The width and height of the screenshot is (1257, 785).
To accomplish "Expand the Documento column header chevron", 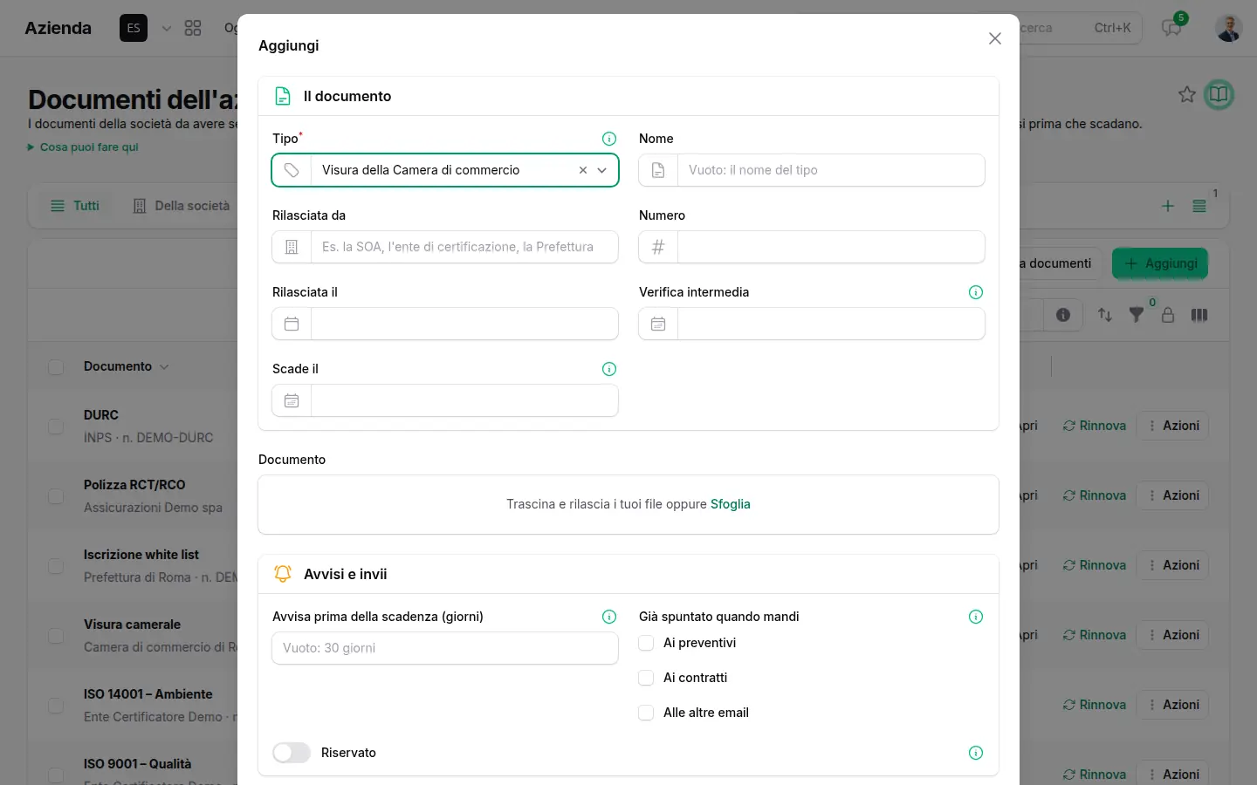I will tap(164, 367).
